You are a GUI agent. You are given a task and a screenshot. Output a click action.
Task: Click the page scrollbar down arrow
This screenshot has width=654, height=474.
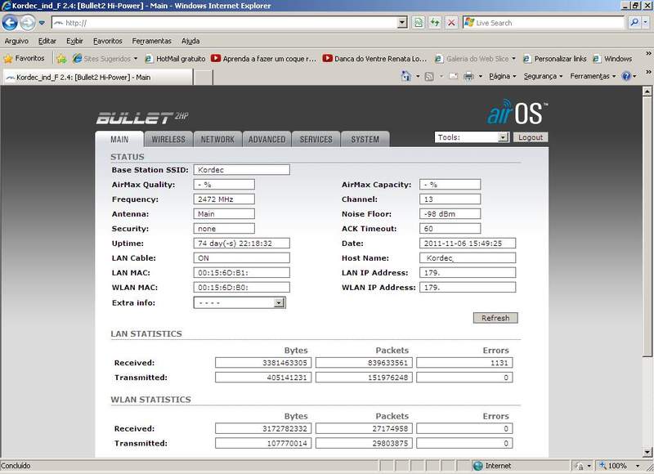pyautogui.click(x=647, y=452)
